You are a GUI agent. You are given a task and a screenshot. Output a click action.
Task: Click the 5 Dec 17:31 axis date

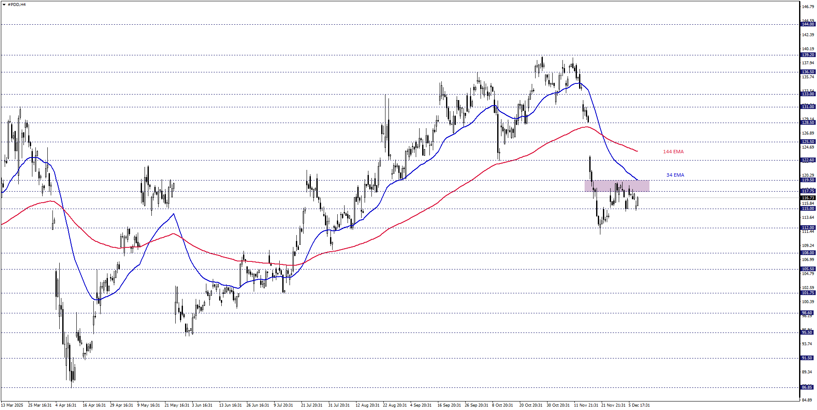pyautogui.click(x=639, y=405)
